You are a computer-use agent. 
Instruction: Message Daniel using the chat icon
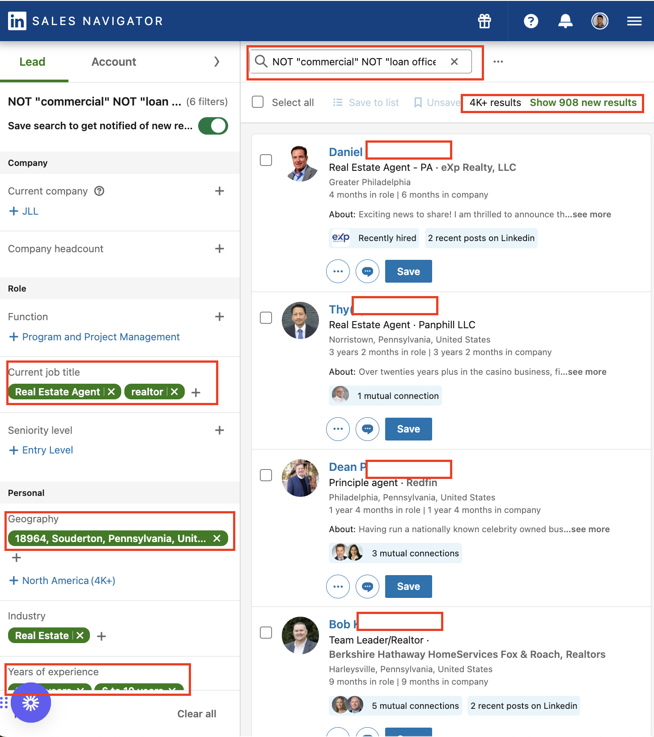(368, 271)
